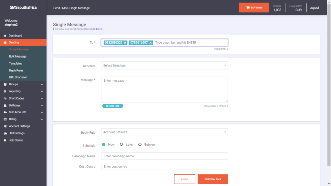This screenshot has width=331, height=186.
Task: Click the Billing icon in sidebar
Action: coord(5,119)
